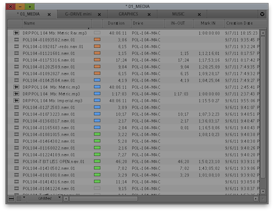This screenshot has width=274, height=212.
Task: Sort by the Duration column header
Action: 117,24
